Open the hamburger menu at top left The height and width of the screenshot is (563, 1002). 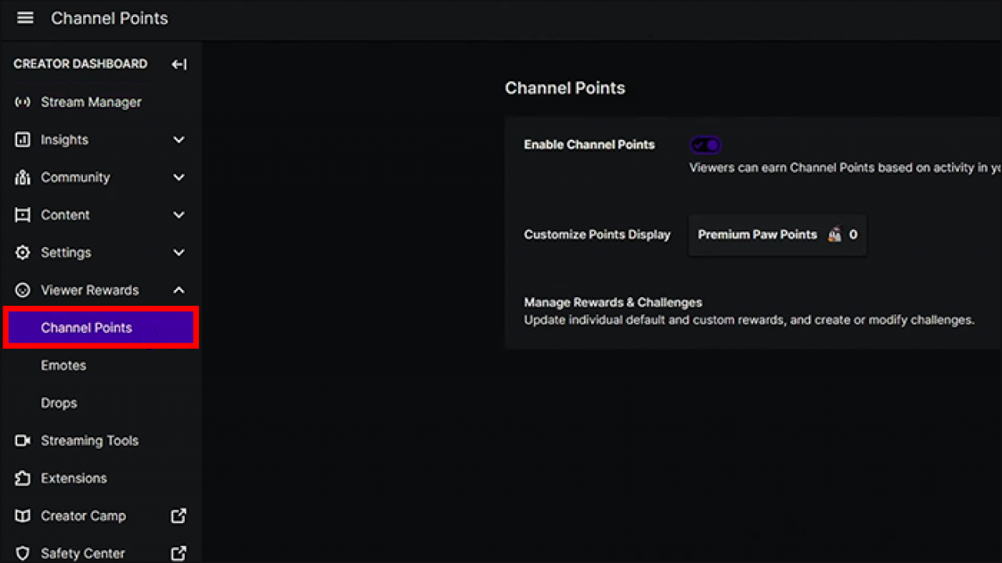tap(25, 18)
